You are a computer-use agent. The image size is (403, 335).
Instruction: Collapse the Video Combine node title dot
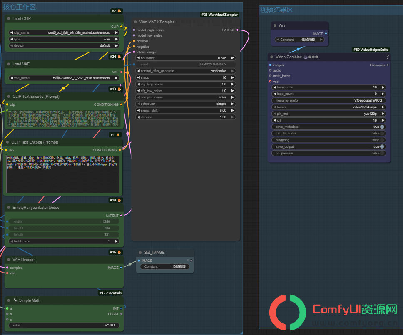coord(272,57)
